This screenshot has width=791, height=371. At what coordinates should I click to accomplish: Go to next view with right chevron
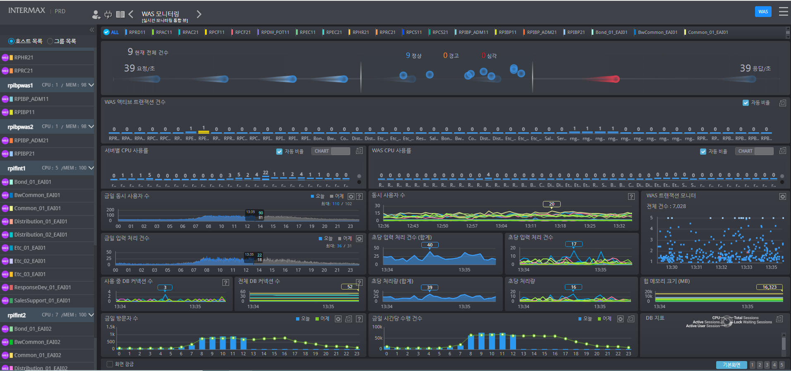click(x=199, y=14)
